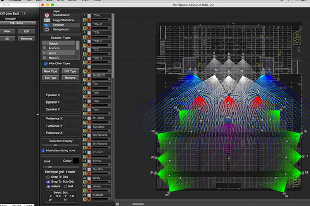The width and height of the screenshot is (310, 206).
Task: Choose the Speaker layer icon
Action: 47,25
